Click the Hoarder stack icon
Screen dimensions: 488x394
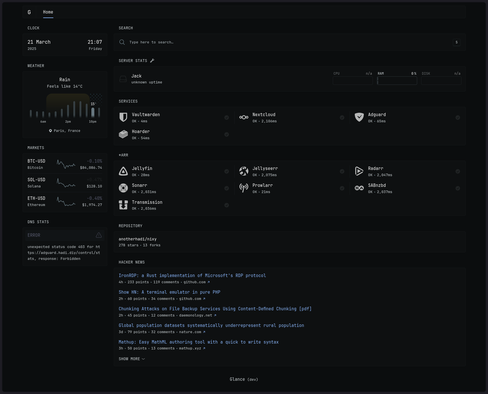(123, 134)
